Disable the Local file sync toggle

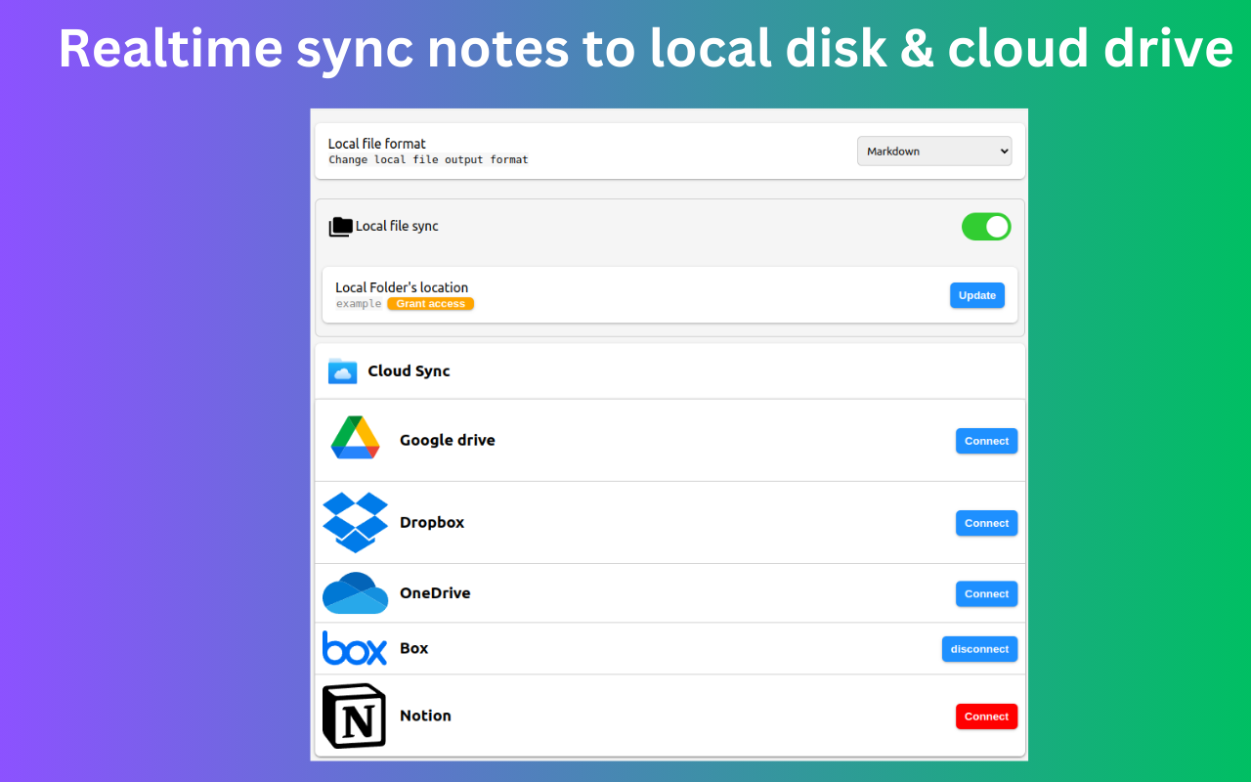(986, 227)
